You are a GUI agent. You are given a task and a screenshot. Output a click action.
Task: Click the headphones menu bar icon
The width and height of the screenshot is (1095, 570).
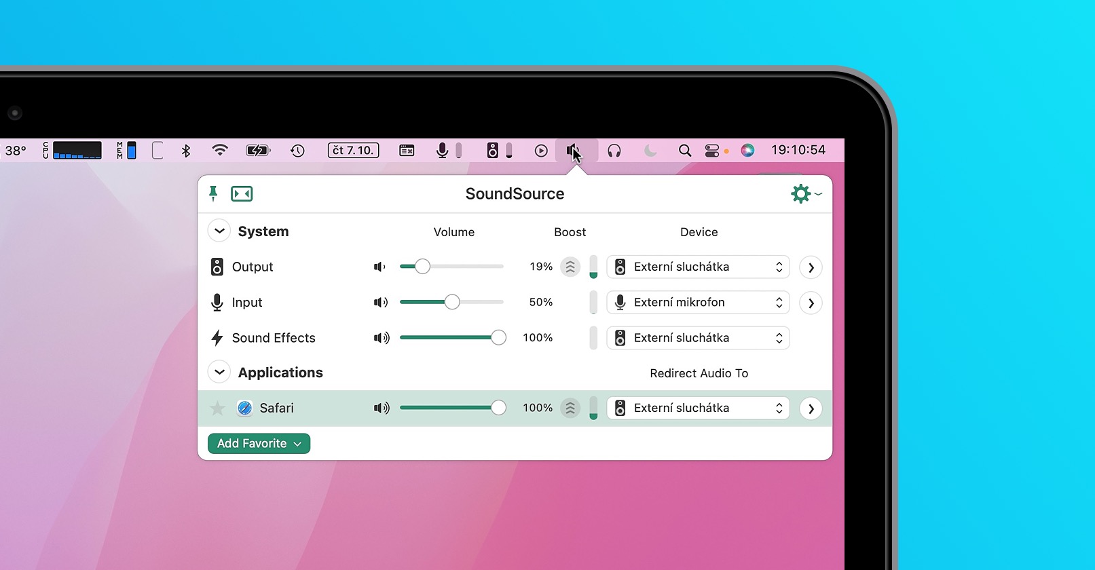pos(614,151)
